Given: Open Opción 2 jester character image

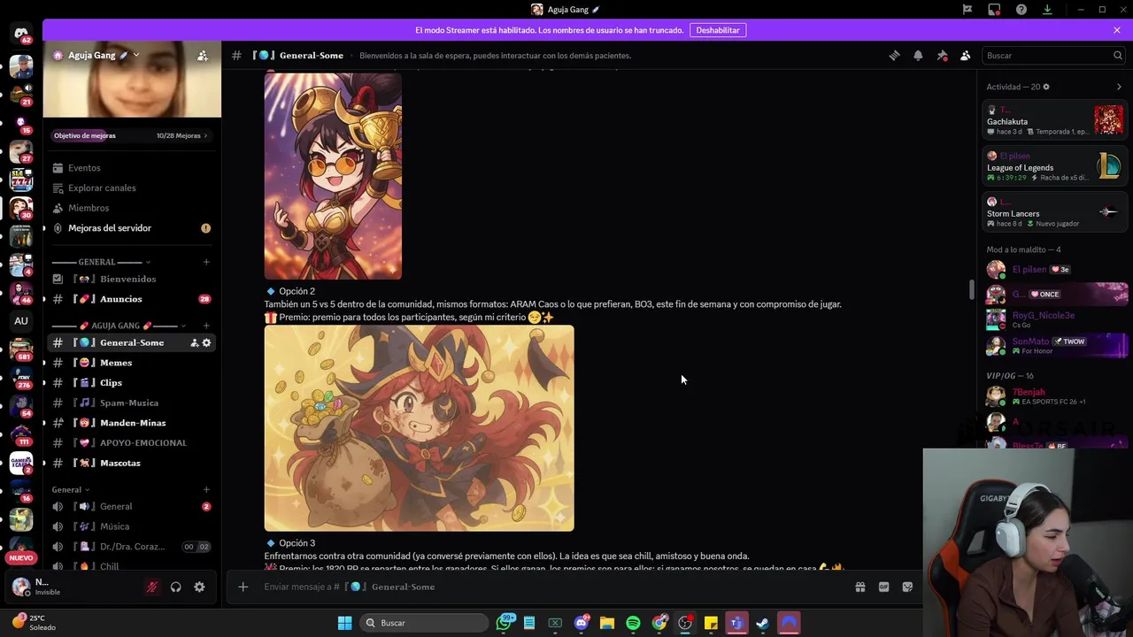Looking at the screenshot, I should pyautogui.click(x=419, y=428).
